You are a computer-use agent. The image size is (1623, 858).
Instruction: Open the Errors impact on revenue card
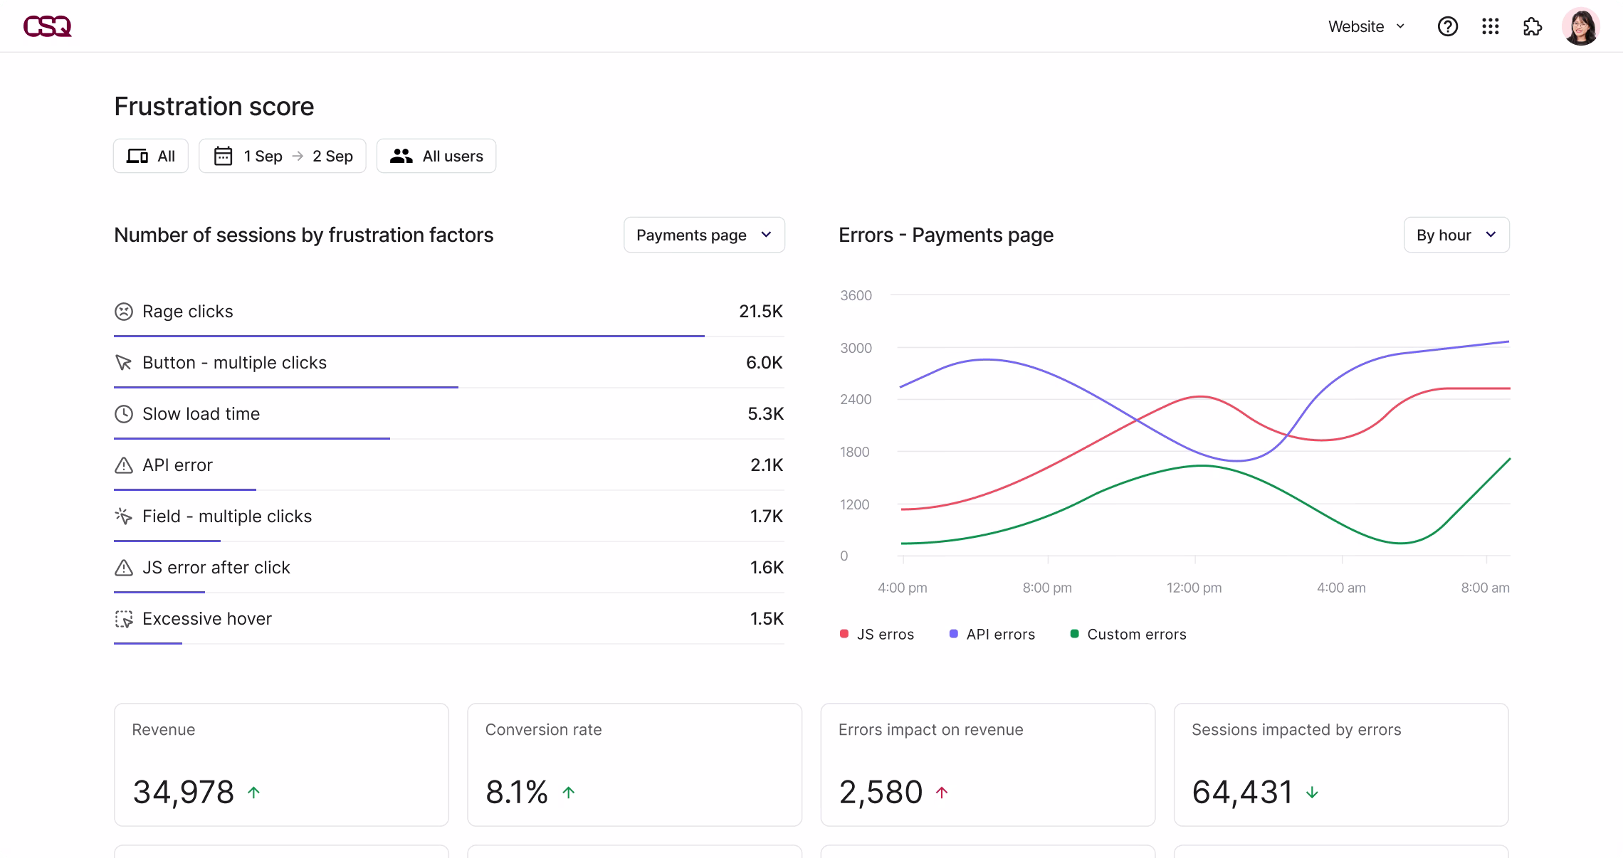987,765
